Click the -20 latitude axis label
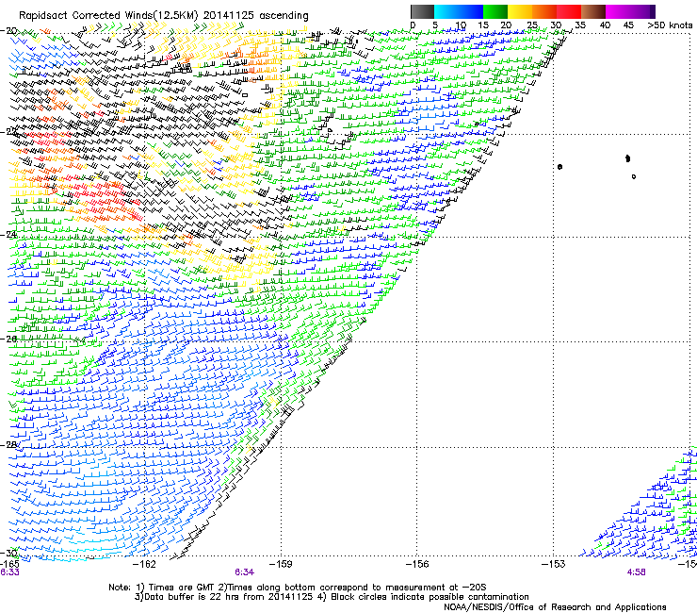 [8, 31]
